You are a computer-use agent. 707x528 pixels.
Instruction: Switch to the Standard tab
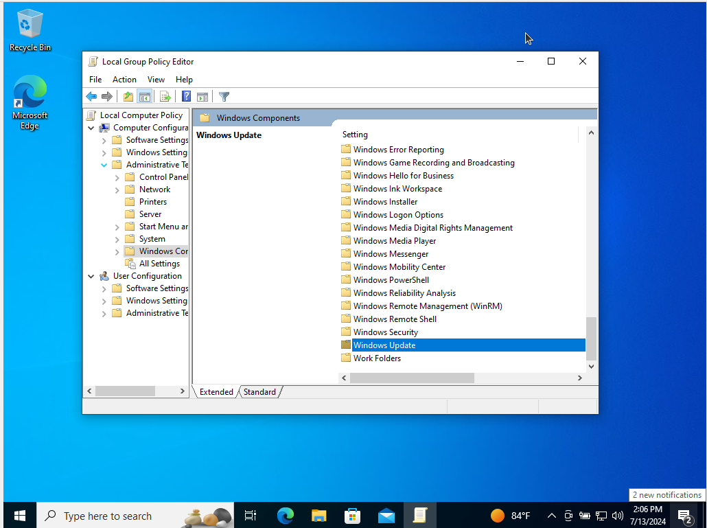[x=259, y=392]
